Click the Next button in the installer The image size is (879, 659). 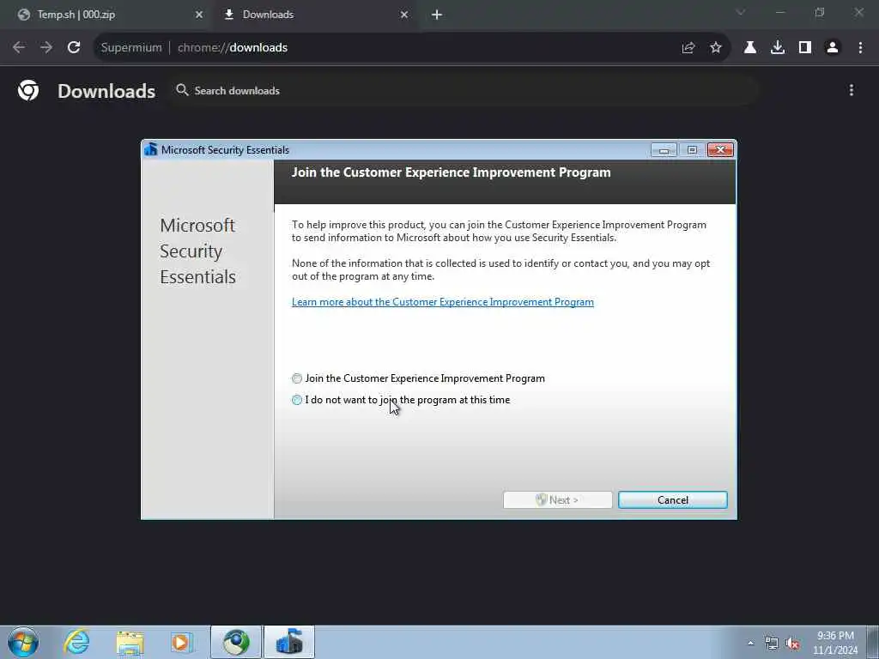(558, 500)
